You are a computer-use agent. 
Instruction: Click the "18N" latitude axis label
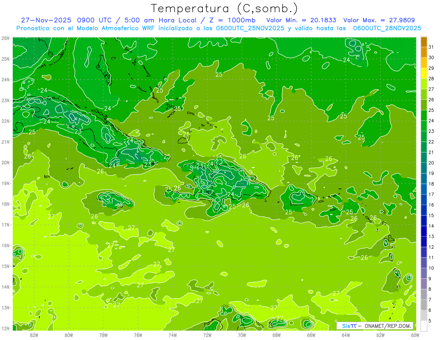click(x=6, y=204)
